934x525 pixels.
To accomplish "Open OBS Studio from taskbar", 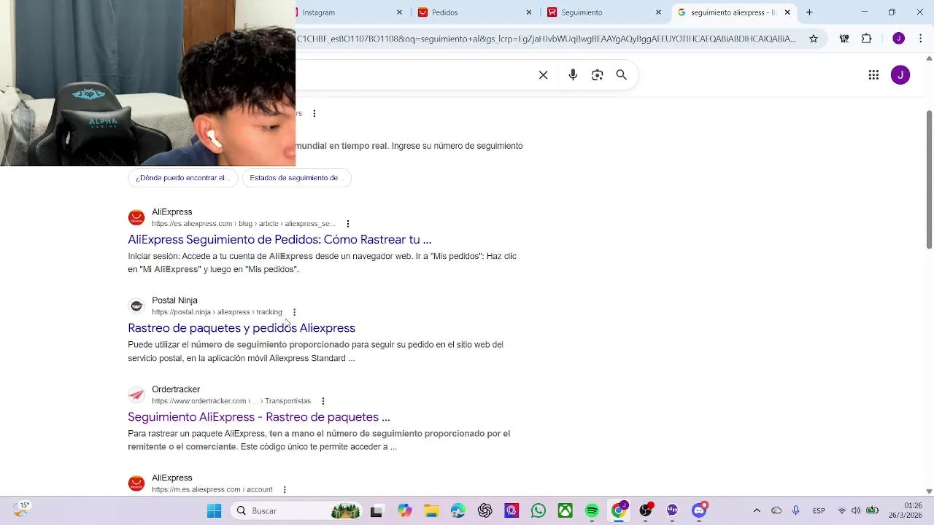I will coord(646,511).
